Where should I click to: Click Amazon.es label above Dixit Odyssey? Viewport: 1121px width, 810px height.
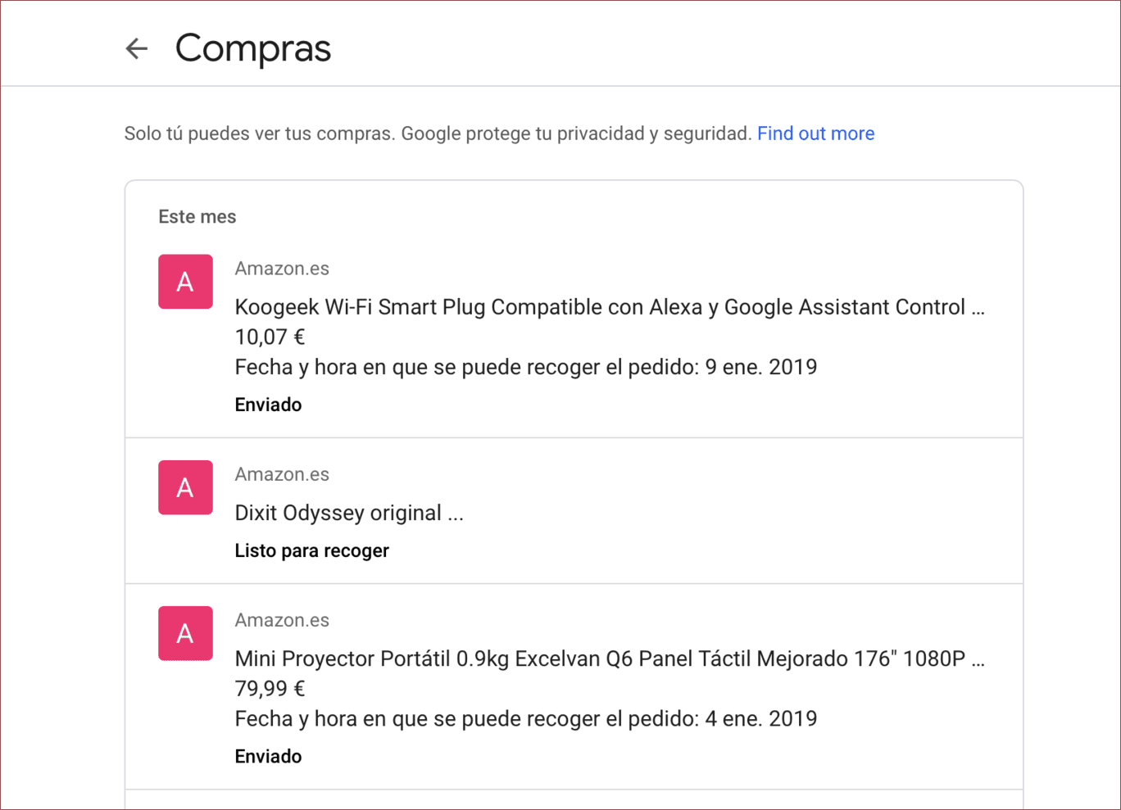coord(282,474)
